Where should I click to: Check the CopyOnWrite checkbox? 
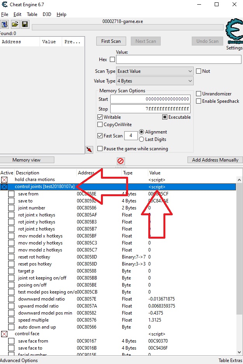tap(100, 125)
